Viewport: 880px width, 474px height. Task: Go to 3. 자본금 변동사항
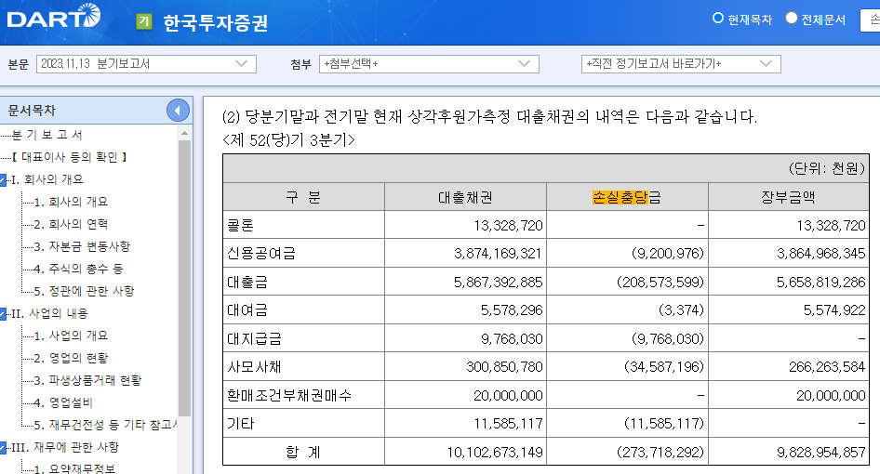click(82, 246)
